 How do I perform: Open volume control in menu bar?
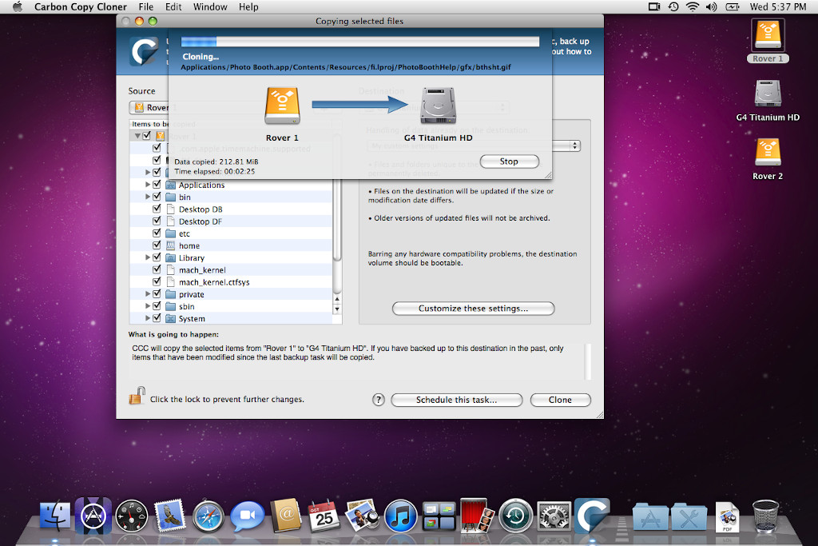pos(711,6)
